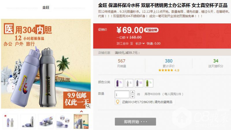This screenshot has height=130, width=231.
Task: Increase quantity with the up arrow
Action: 133,92
